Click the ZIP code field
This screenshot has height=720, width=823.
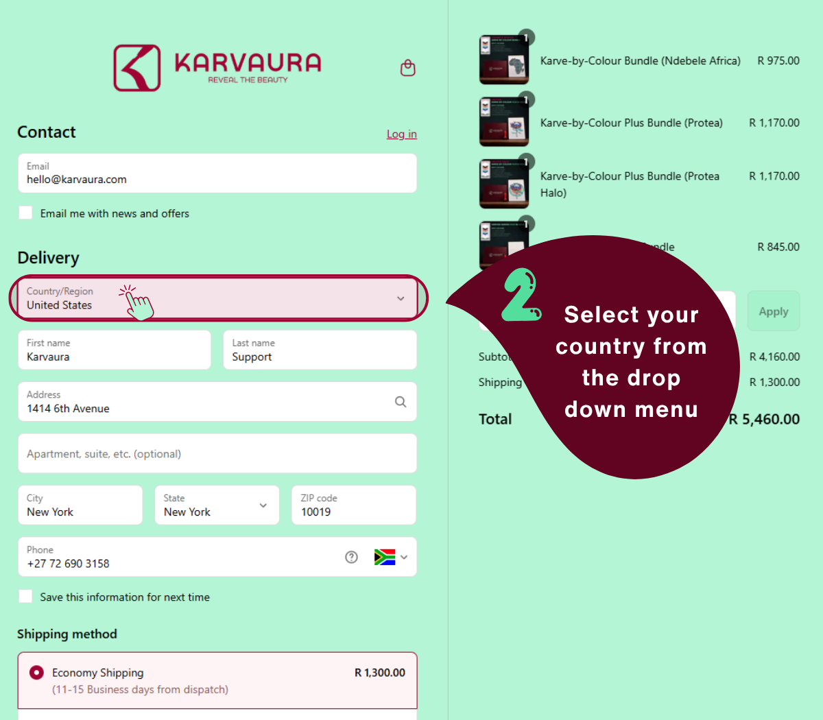(354, 505)
